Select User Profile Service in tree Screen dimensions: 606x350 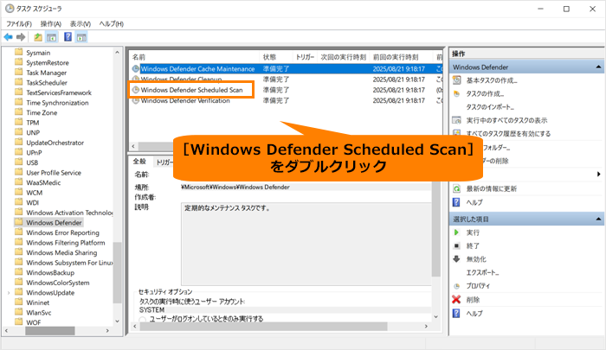[54, 173]
